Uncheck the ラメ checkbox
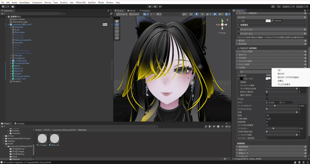310x164 pixels. (238, 72)
